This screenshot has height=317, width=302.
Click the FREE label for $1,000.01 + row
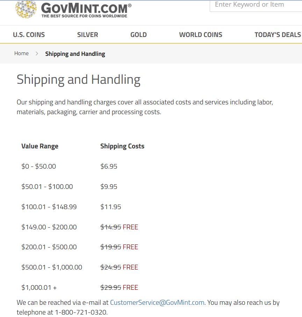tap(130, 287)
